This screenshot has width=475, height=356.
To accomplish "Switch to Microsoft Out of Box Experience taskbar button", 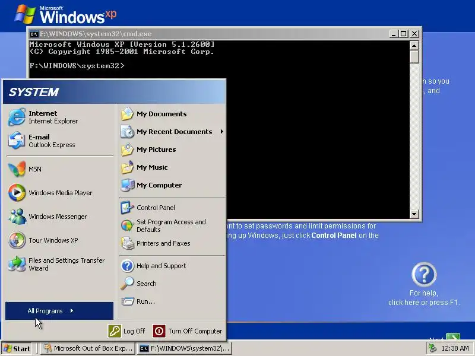I will 87,348.
